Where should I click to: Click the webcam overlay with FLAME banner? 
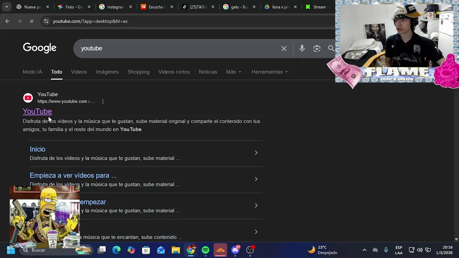click(397, 42)
